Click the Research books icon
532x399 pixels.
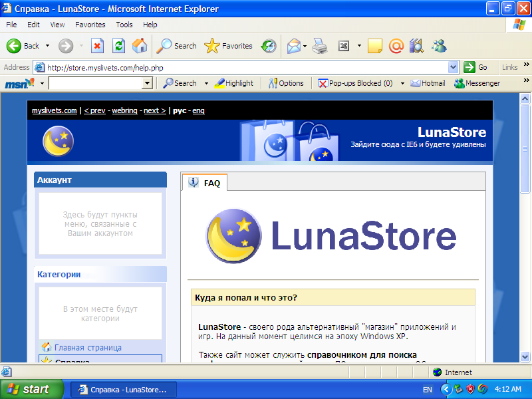tap(416, 46)
